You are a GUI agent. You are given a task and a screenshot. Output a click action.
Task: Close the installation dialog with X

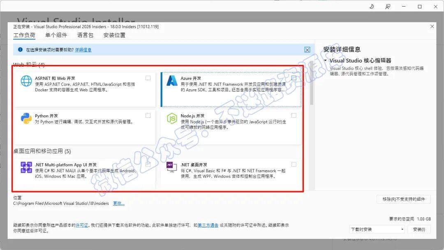click(x=432, y=26)
